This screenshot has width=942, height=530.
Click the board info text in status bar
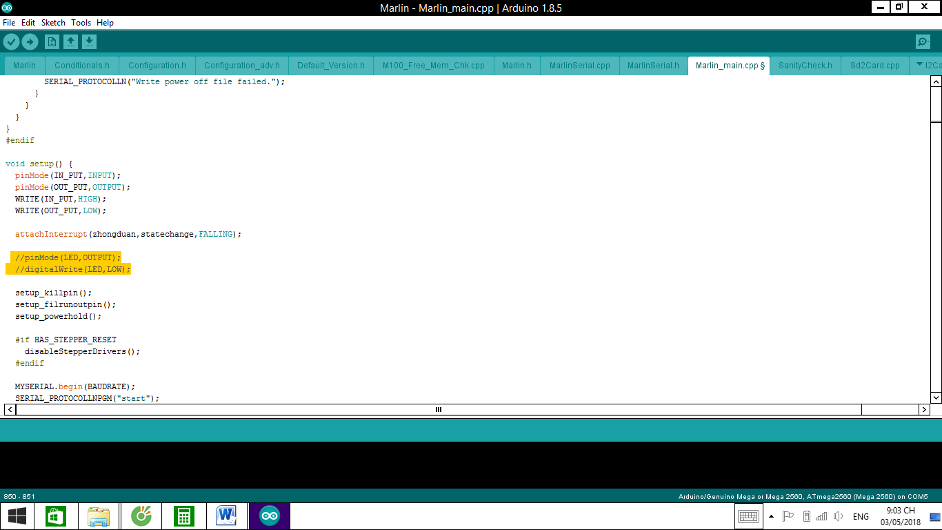click(803, 496)
